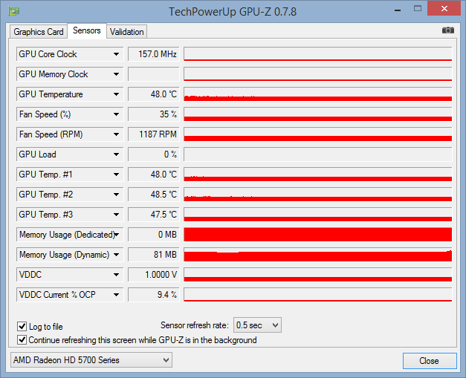The height and width of the screenshot is (378, 466).
Task: Click the 81 MB dynamic memory value
Action: [154, 255]
